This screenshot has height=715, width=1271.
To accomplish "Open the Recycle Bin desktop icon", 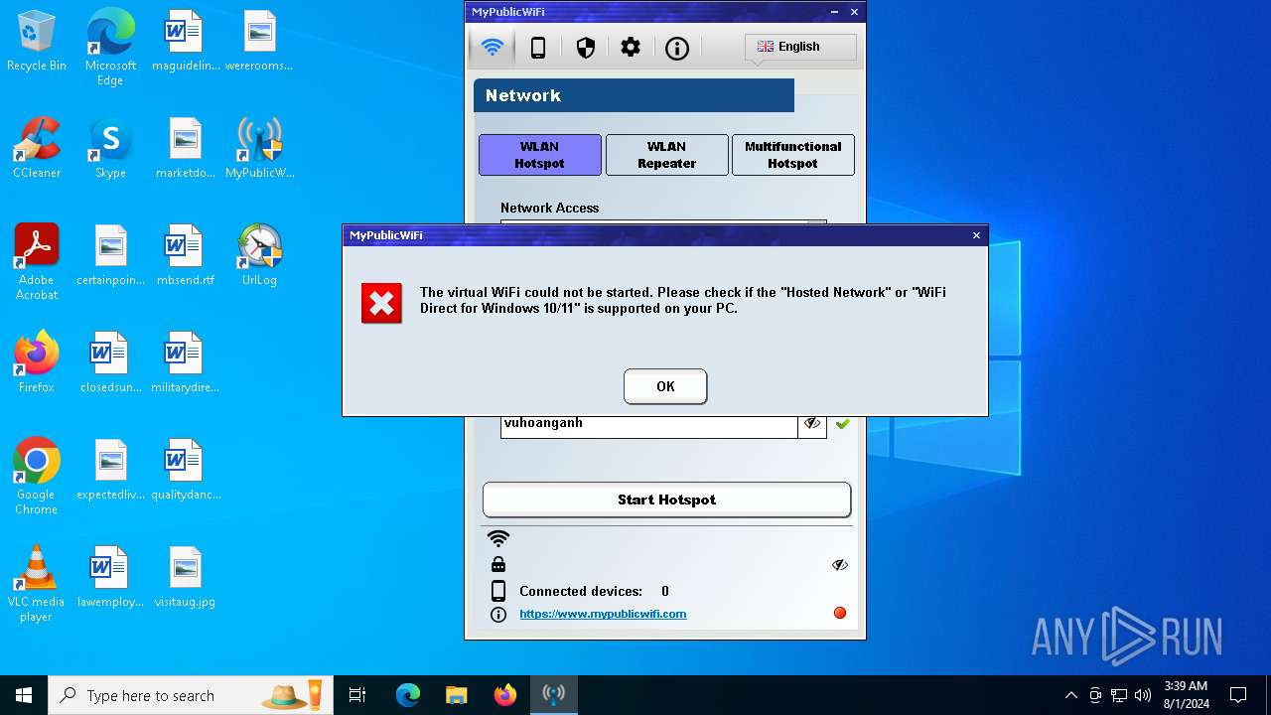I will [x=37, y=42].
